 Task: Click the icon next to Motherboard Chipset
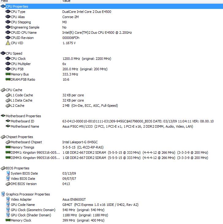[x=8, y=142]
